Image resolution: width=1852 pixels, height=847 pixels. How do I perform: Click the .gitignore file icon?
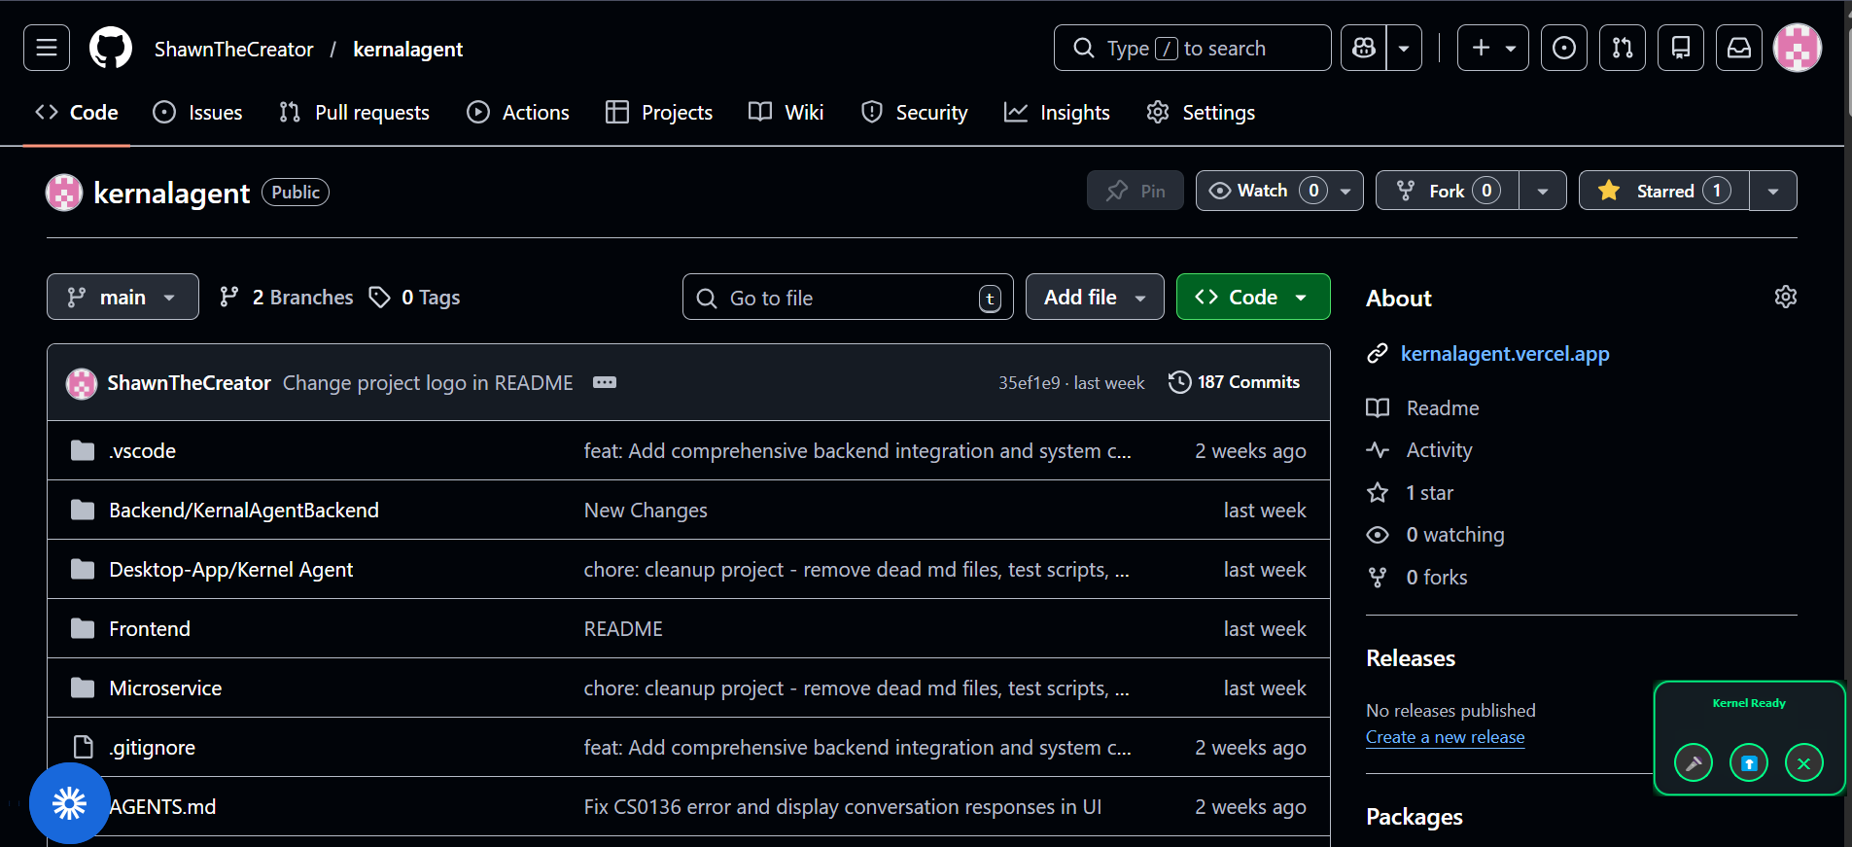coord(84,747)
